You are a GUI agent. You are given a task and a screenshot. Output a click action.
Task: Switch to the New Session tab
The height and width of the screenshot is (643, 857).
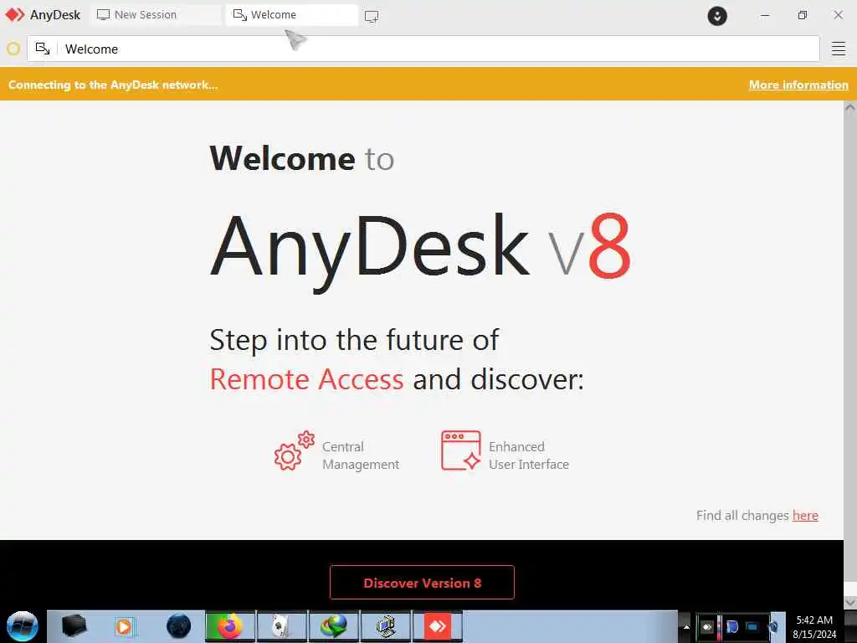pos(155,15)
